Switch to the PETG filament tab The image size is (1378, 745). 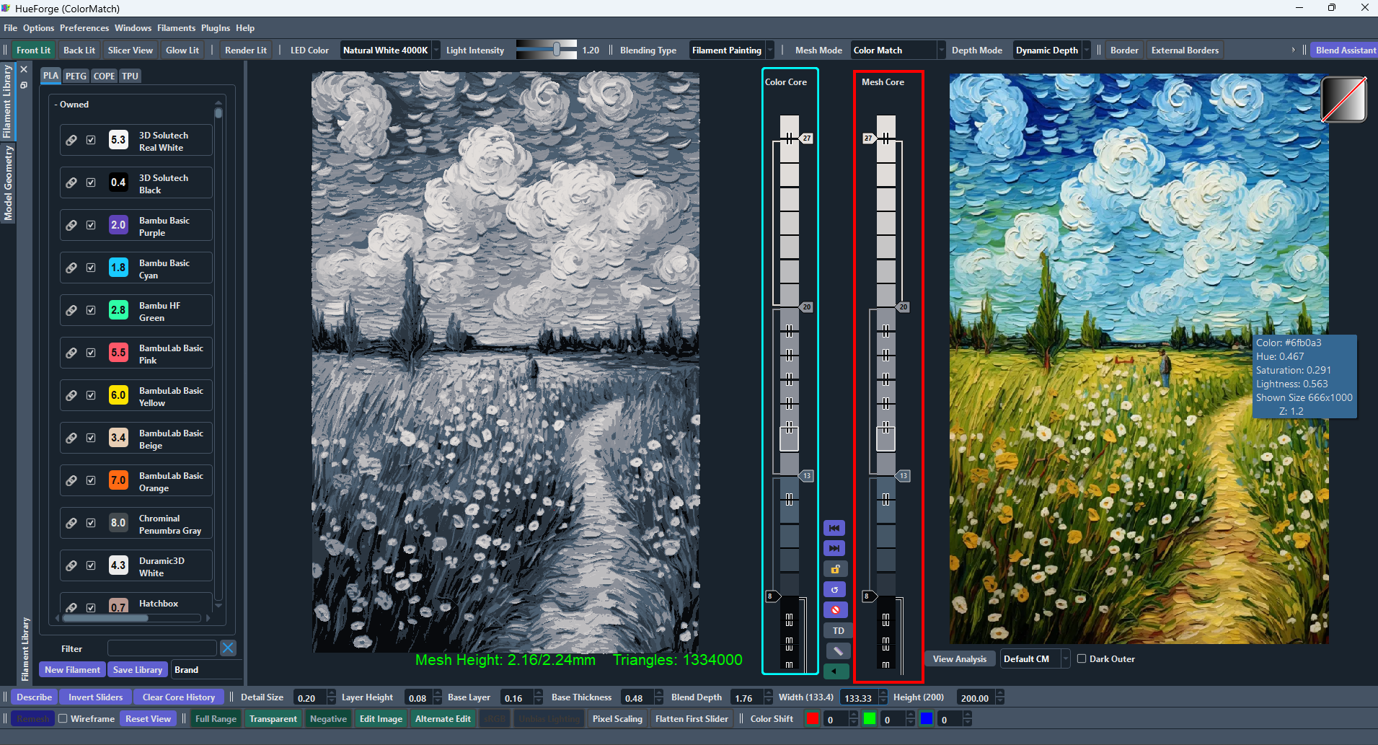coord(76,76)
